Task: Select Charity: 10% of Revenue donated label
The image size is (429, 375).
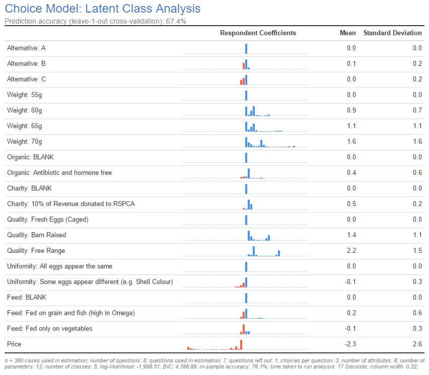Action: (71, 204)
